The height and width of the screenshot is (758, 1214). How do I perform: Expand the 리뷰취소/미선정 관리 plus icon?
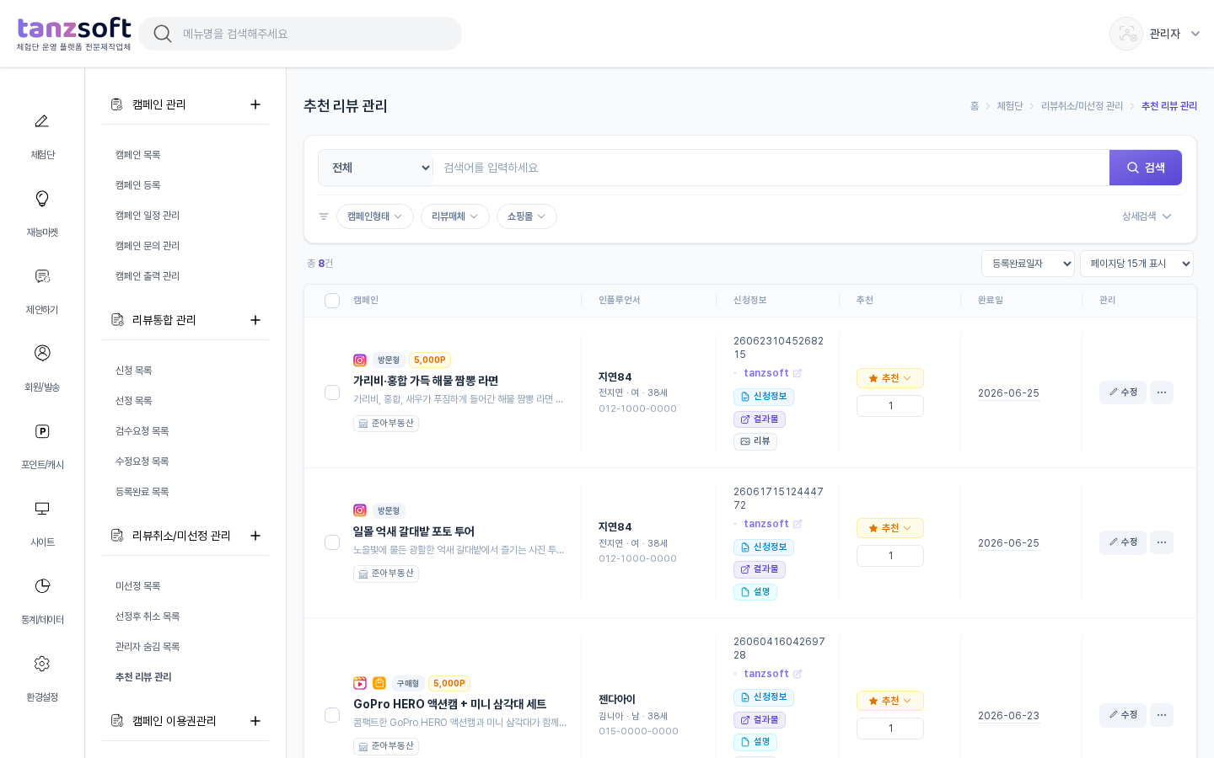[255, 536]
